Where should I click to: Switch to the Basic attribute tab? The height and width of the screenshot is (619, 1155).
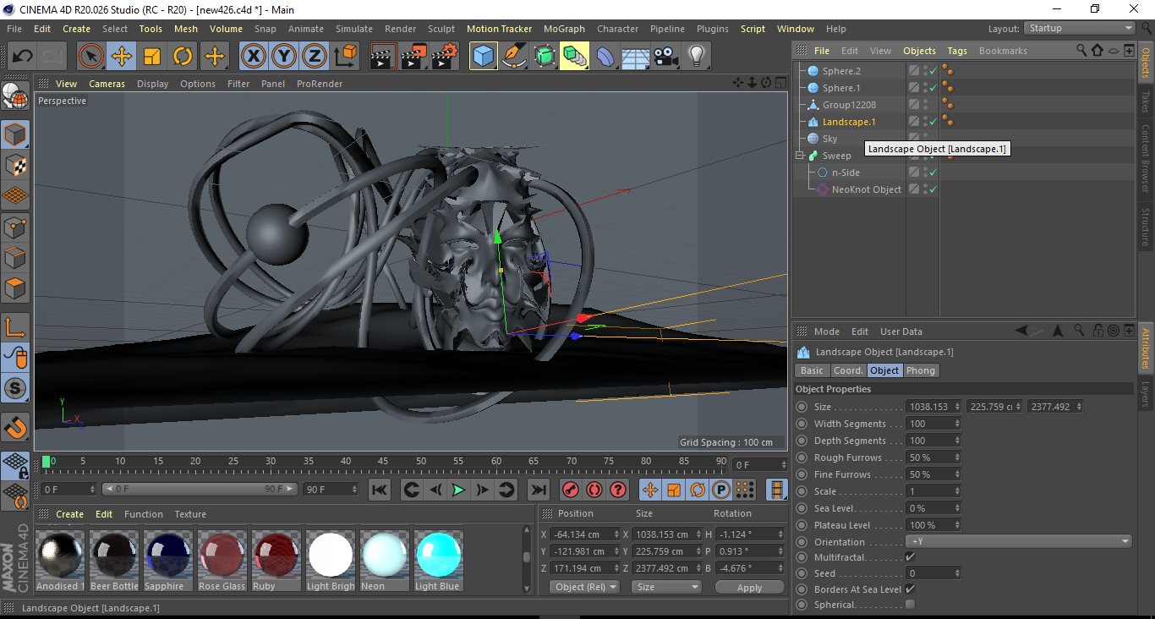coord(812,370)
